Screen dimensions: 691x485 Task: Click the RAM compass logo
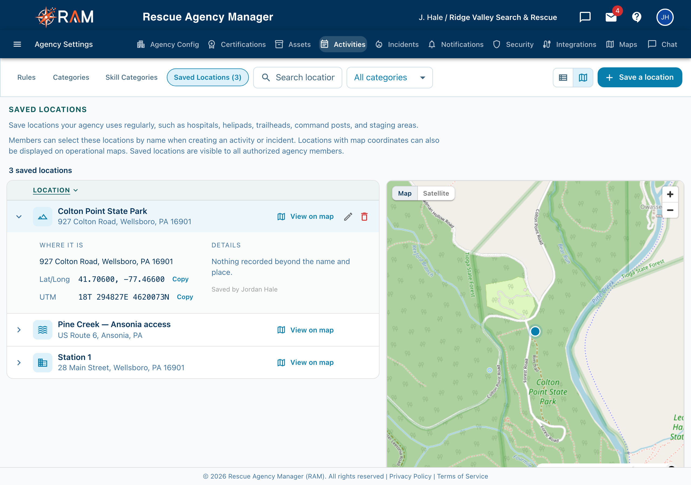tap(65, 17)
